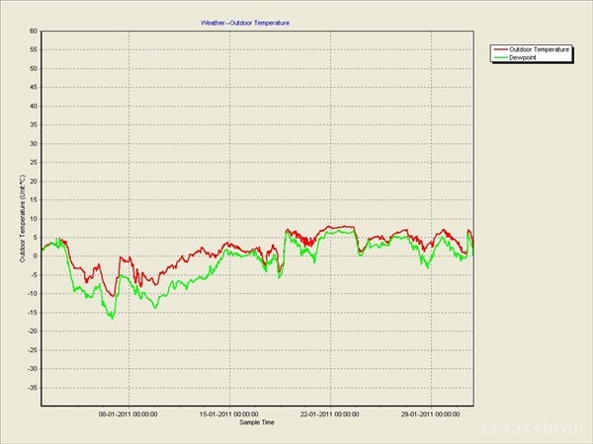Select the 15-01-2011 00:00:00 date tick label

pos(229,414)
